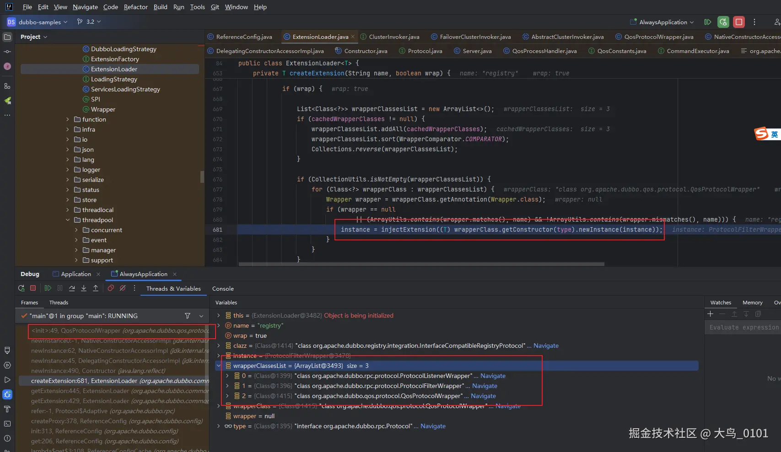Click Navigate link beside the clazz variable
781x452 pixels.
pos(546,346)
